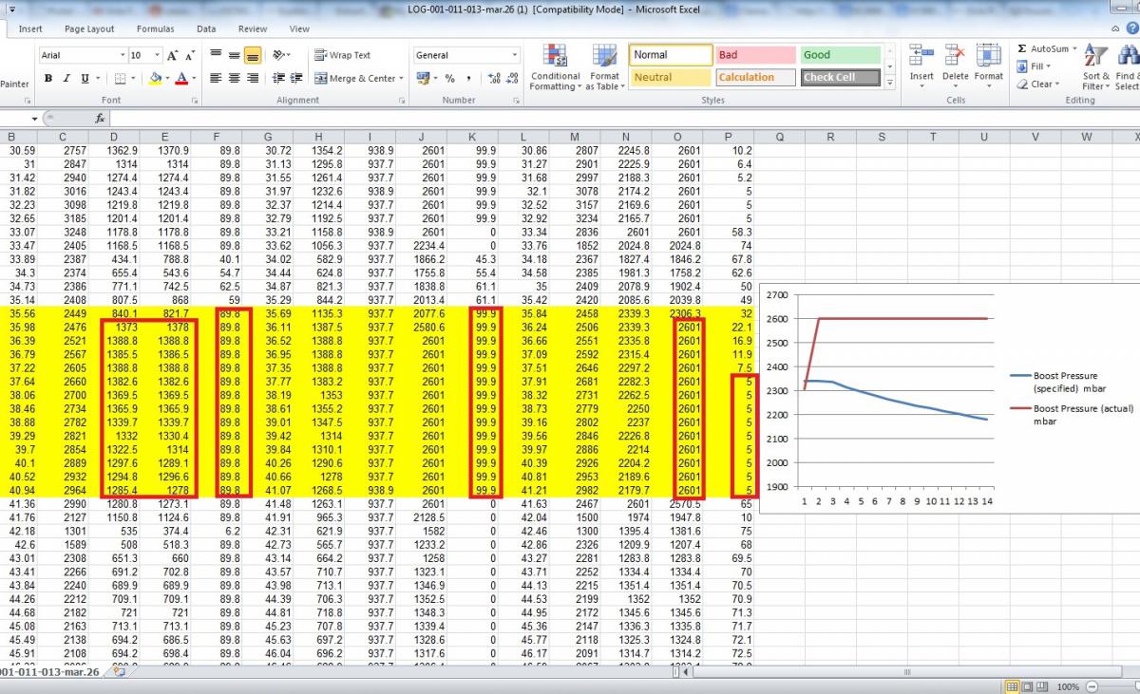
Task: Toggle italic text formatting
Action: coord(66,79)
